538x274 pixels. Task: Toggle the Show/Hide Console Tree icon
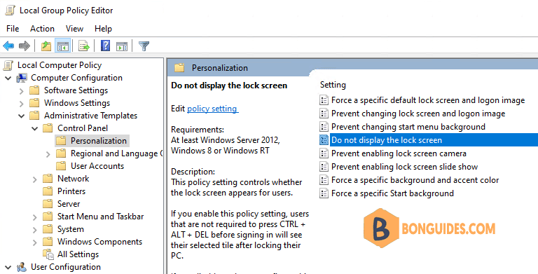click(x=63, y=46)
